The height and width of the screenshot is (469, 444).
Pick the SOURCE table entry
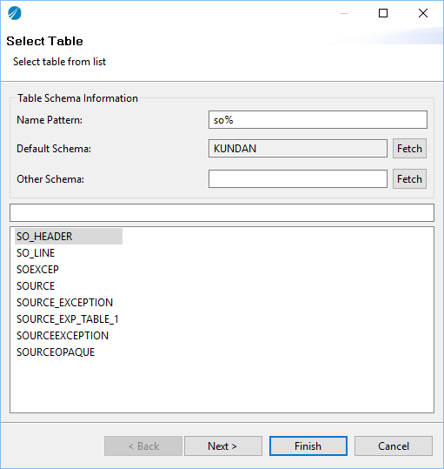(x=36, y=286)
